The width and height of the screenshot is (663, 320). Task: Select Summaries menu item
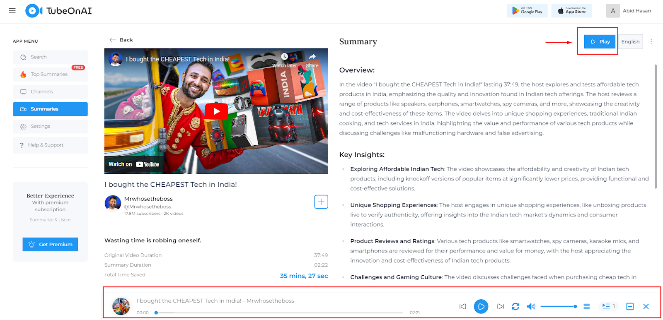pos(50,109)
